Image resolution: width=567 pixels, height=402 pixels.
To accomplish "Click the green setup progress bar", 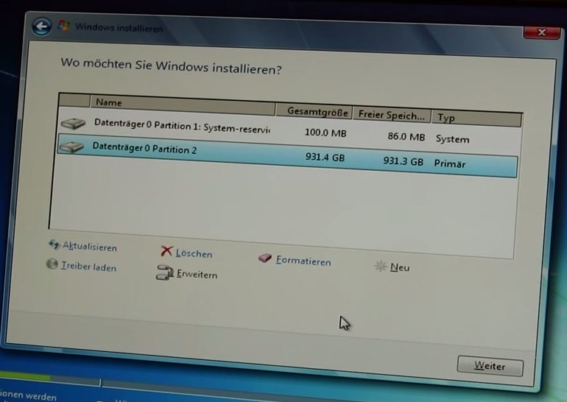I will point(25,377).
